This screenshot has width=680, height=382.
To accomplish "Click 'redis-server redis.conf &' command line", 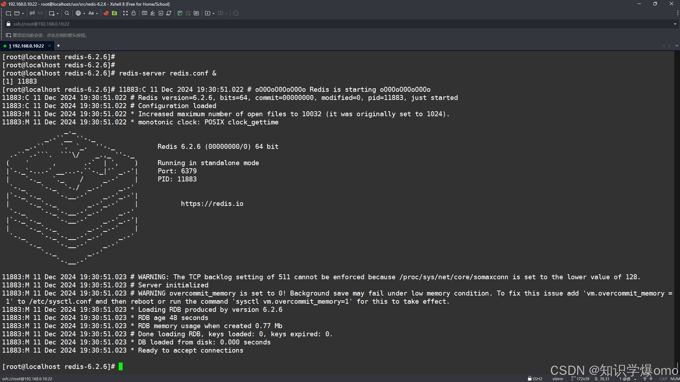I will point(168,73).
